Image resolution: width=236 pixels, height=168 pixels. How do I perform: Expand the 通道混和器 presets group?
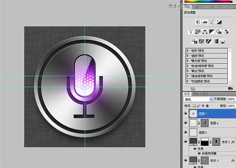188,76
